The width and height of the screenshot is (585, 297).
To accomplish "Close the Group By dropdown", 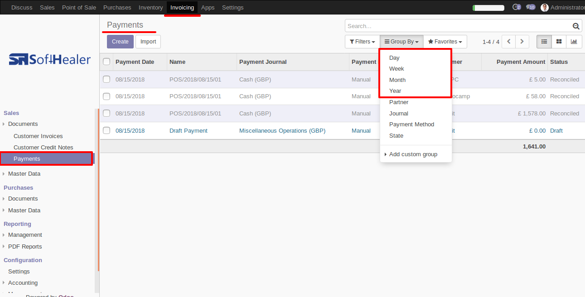I will [401, 42].
